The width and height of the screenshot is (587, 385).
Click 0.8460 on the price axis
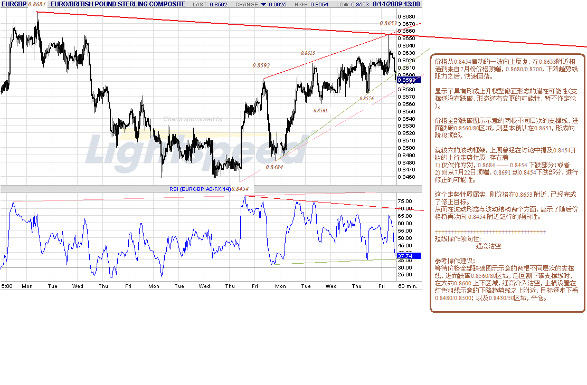[406, 177]
